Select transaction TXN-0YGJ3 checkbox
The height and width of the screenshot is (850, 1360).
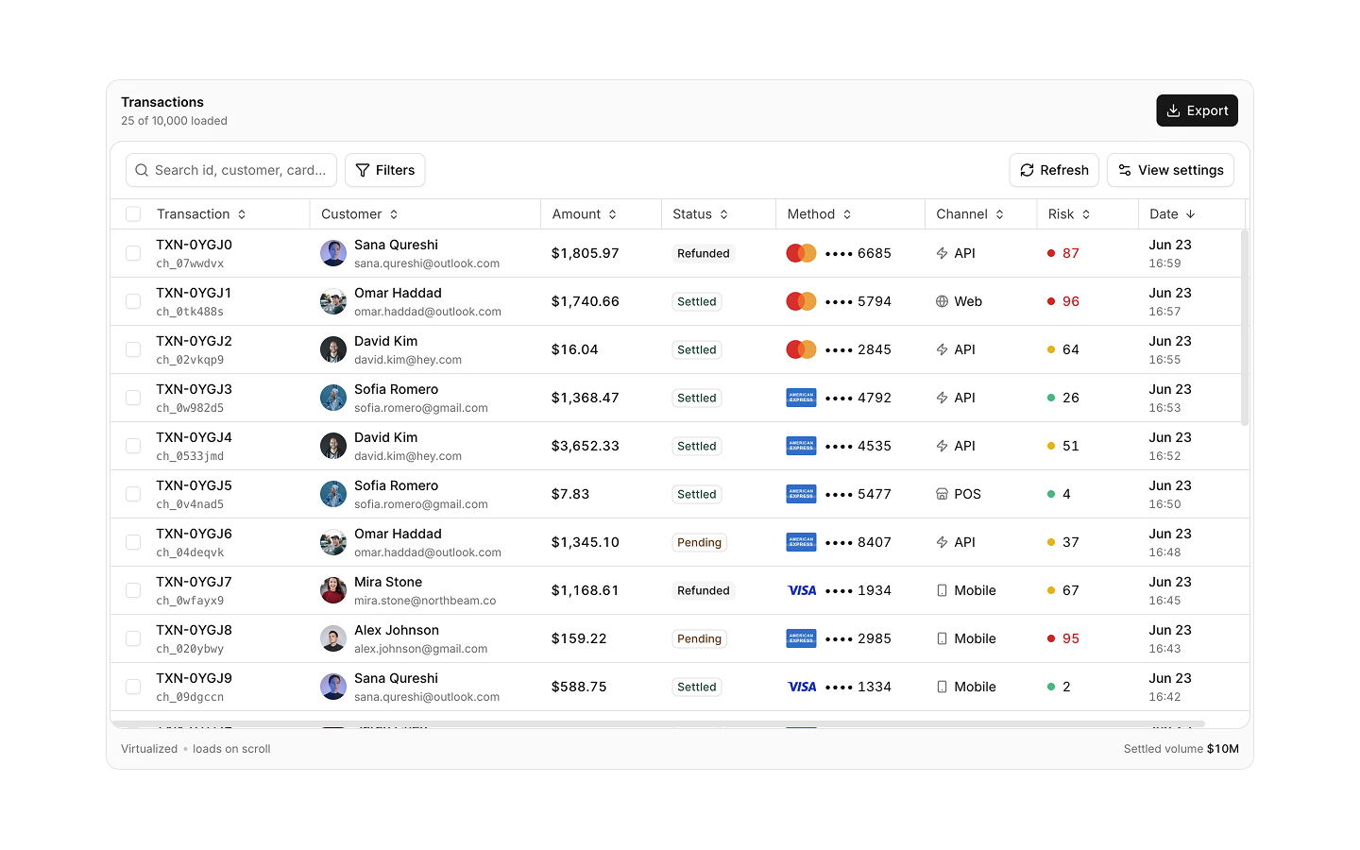(133, 398)
